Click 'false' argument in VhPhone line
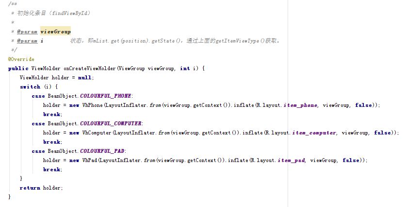The width and height of the screenshot is (405, 207). coord(364,105)
